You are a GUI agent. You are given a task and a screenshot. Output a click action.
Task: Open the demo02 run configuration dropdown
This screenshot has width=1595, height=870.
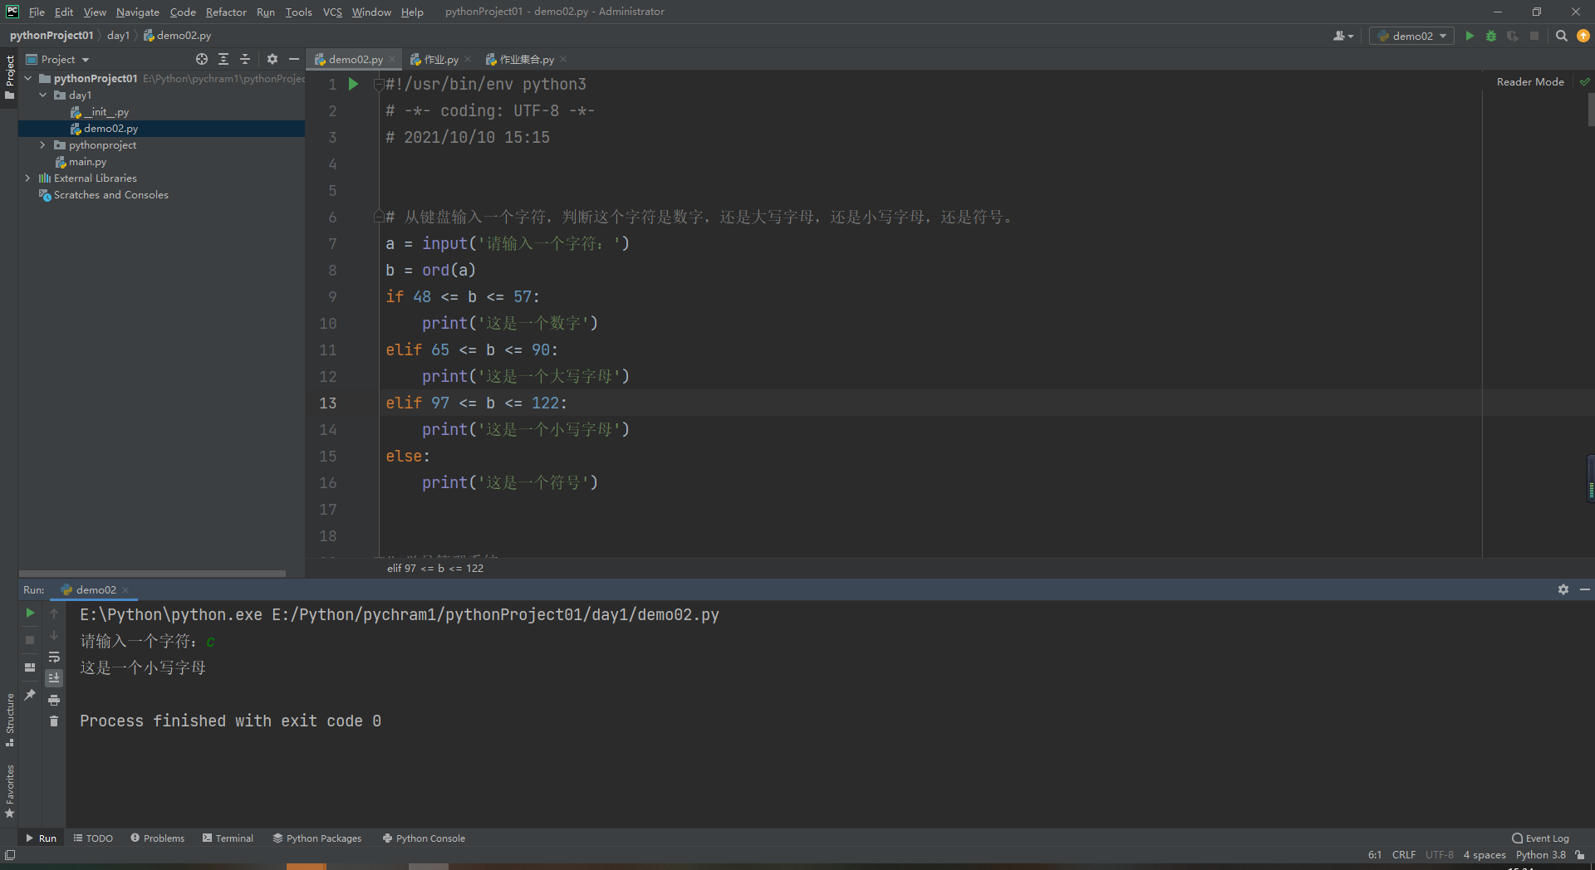[1412, 36]
